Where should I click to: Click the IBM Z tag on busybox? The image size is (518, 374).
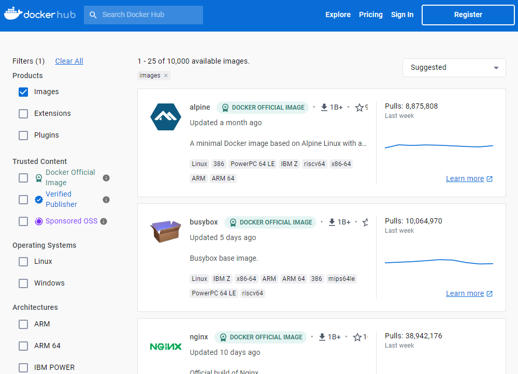click(x=222, y=279)
